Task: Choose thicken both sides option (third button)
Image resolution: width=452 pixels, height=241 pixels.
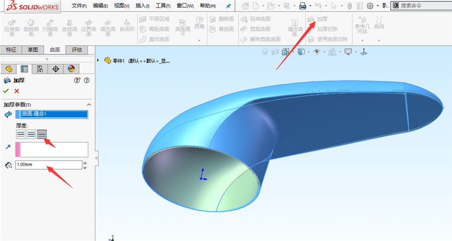Action: [42, 134]
